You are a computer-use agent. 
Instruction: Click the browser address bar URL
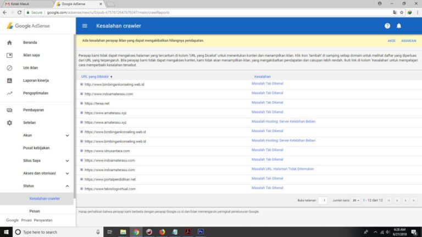pyautogui.click(x=108, y=13)
